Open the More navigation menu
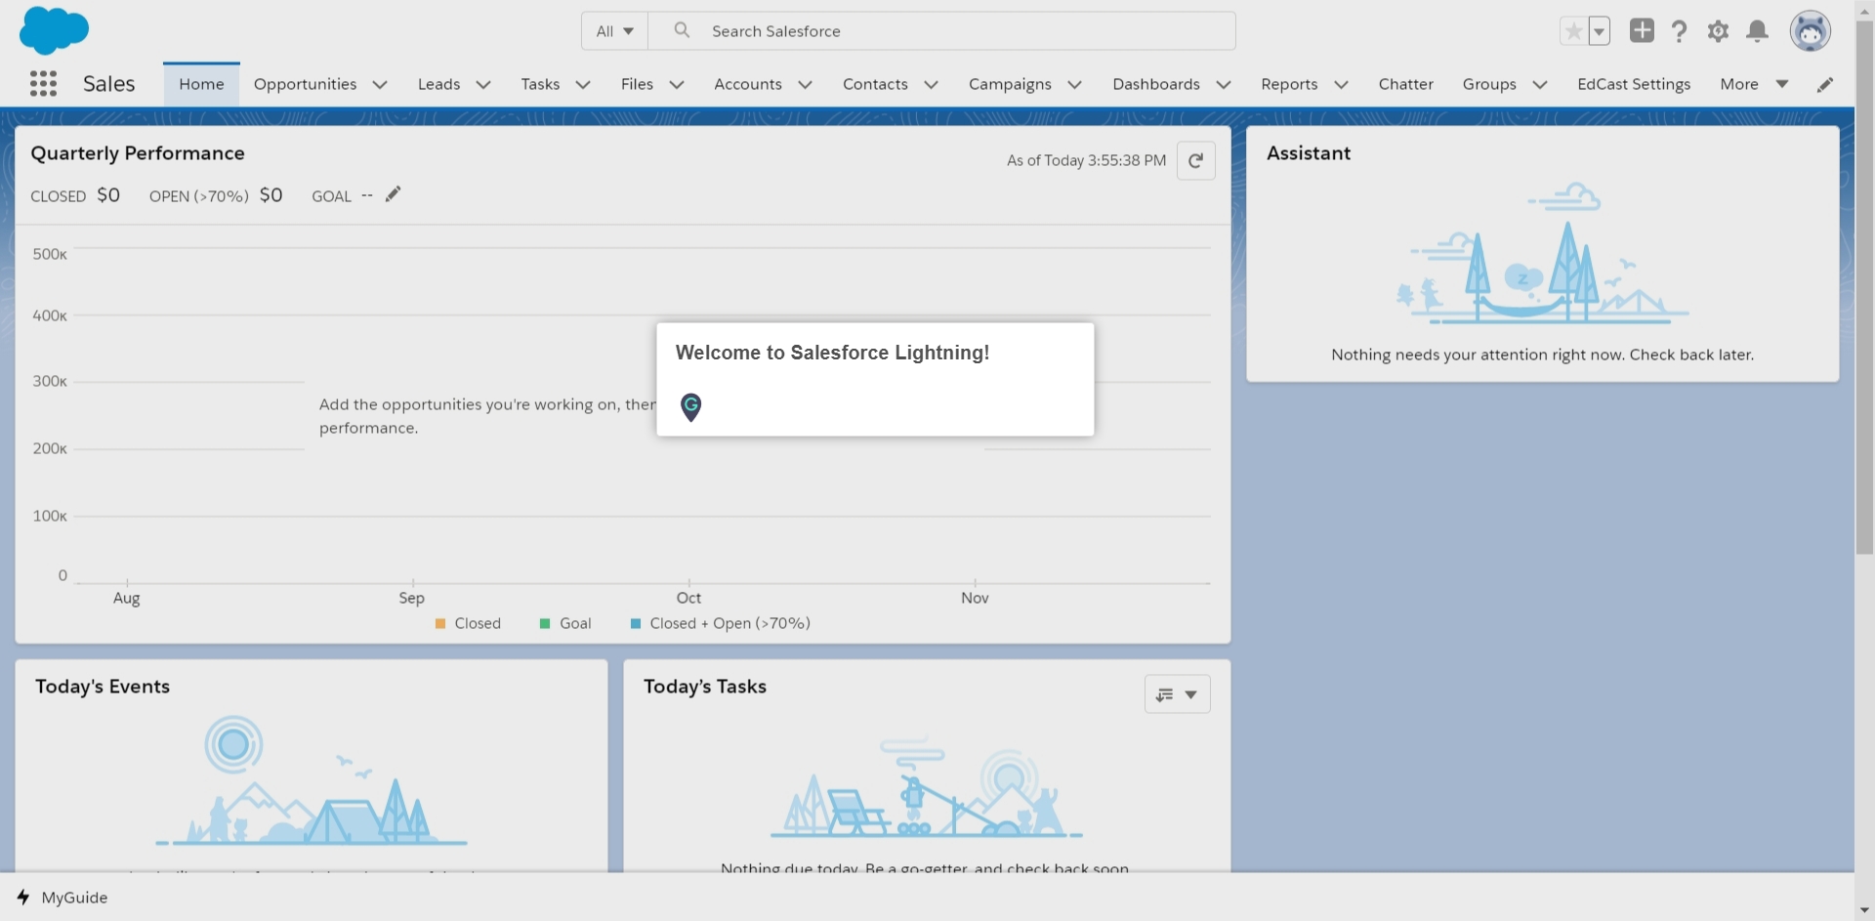The height and width of the screenshot is (921, 1875). pyautogui.click(x=1754, y=84)
